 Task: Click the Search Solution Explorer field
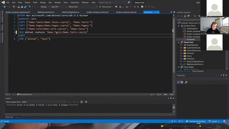click(x=189, y=20)
